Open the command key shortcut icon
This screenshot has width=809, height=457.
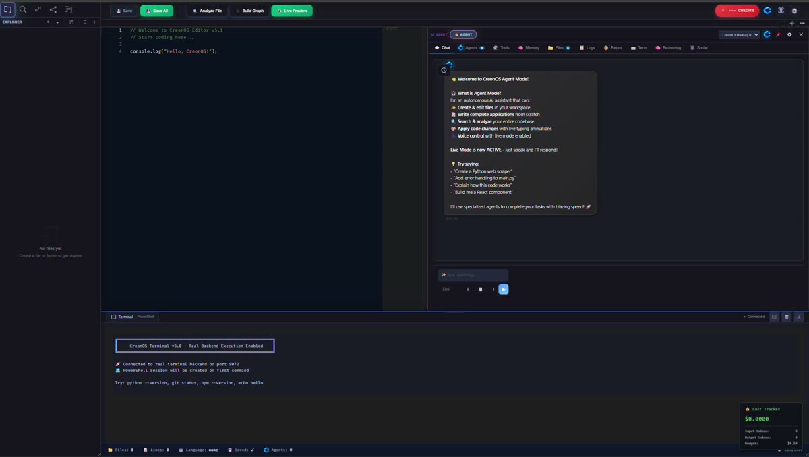781,11
